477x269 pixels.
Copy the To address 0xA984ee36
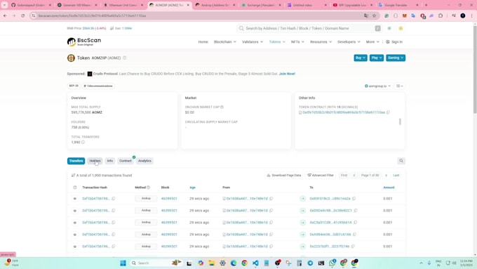354,235
